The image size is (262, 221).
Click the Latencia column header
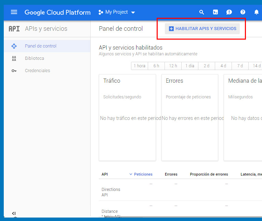coord(251,174)
